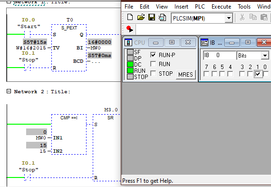Select the I0.0 "Start" contact
The height and width of the screenshot is (187, 271).
(x=27, y=34)
